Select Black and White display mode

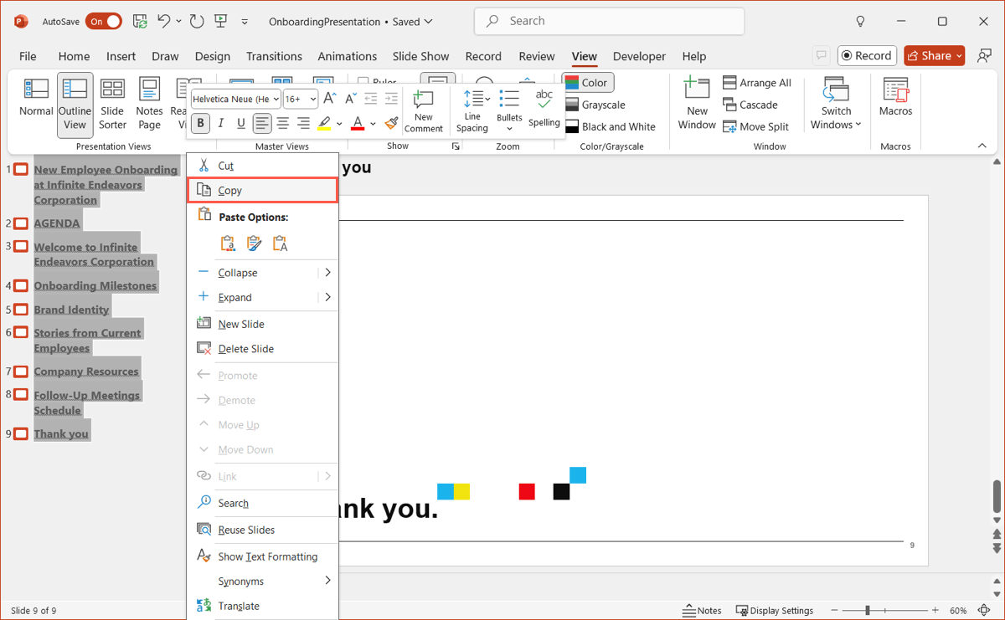pos(611,126)
